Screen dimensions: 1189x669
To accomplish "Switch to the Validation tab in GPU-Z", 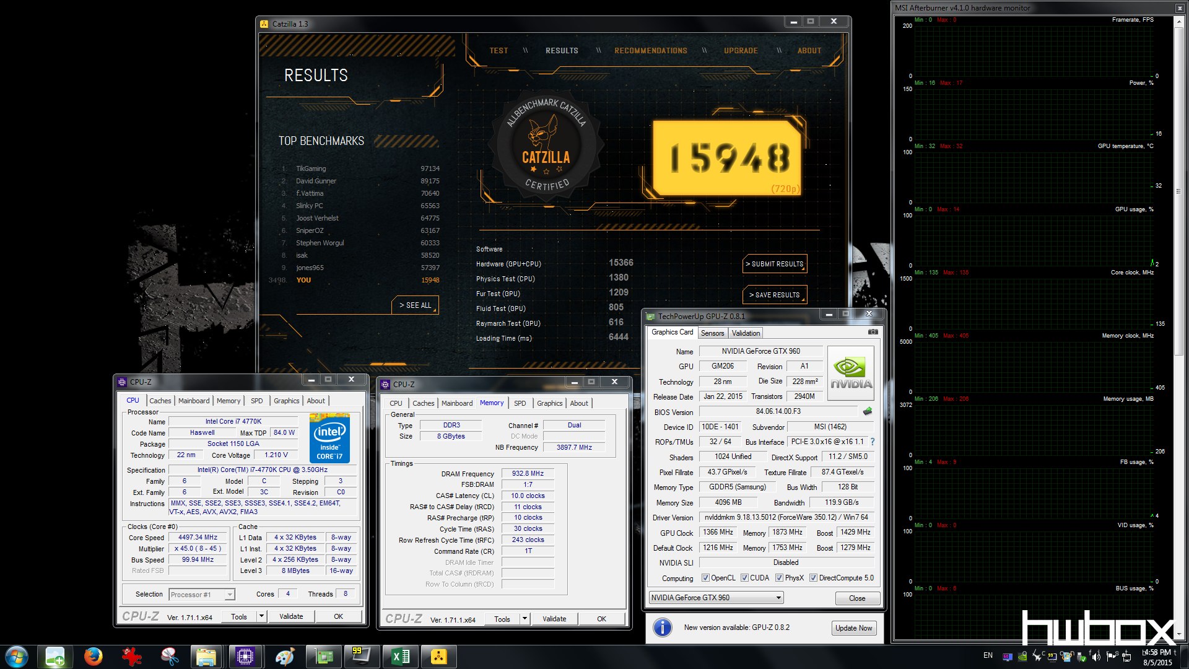I will 746,333.
